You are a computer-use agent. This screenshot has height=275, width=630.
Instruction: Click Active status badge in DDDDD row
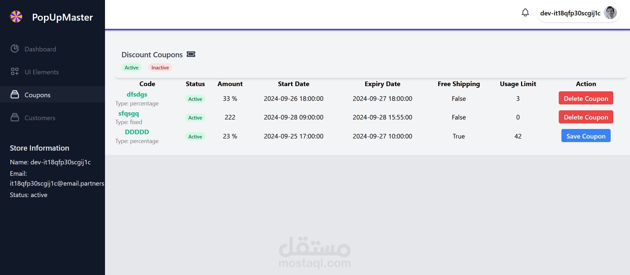tap(195, 137)
